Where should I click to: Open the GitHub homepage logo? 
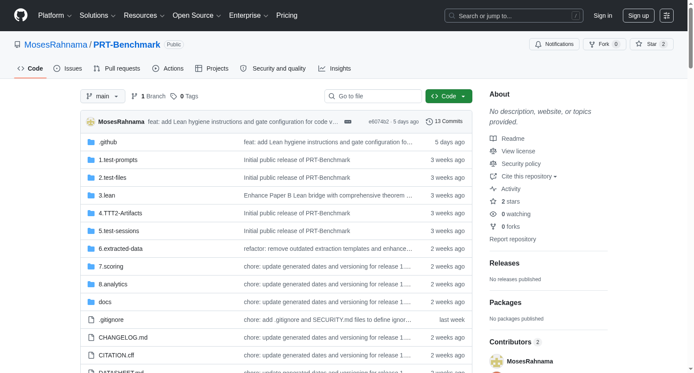(21, 16)
